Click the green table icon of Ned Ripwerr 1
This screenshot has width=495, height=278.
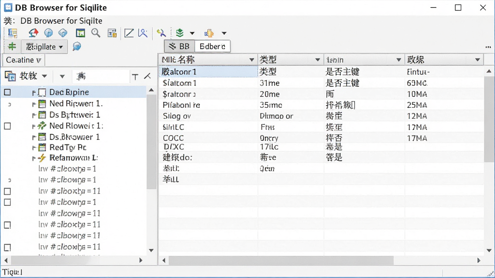(42, 104)
